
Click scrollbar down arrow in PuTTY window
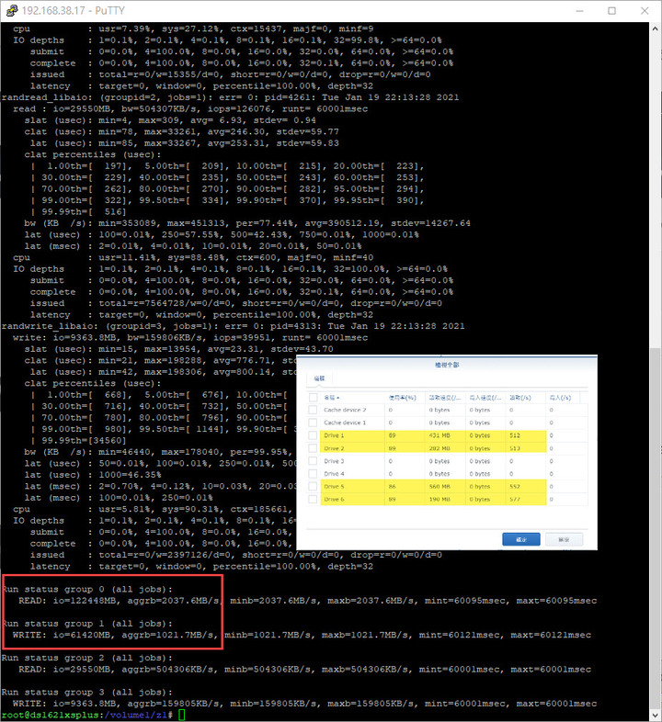click(655, 715)
